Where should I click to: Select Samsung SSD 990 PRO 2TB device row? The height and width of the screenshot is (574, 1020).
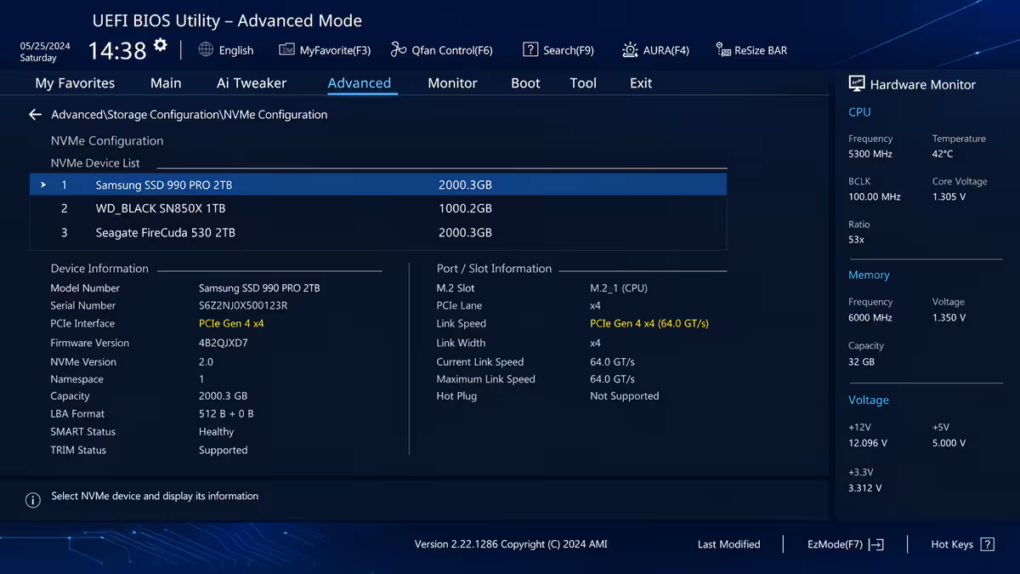tap(378, 185)
